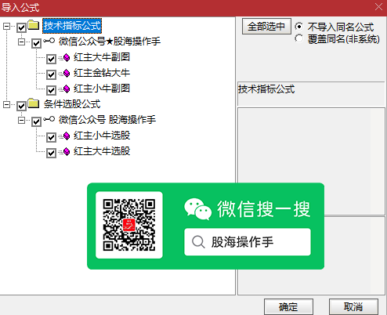
Task: Uncheck the 微信公众号 股海操作手 group checkbox
Action: coord(36,121)
